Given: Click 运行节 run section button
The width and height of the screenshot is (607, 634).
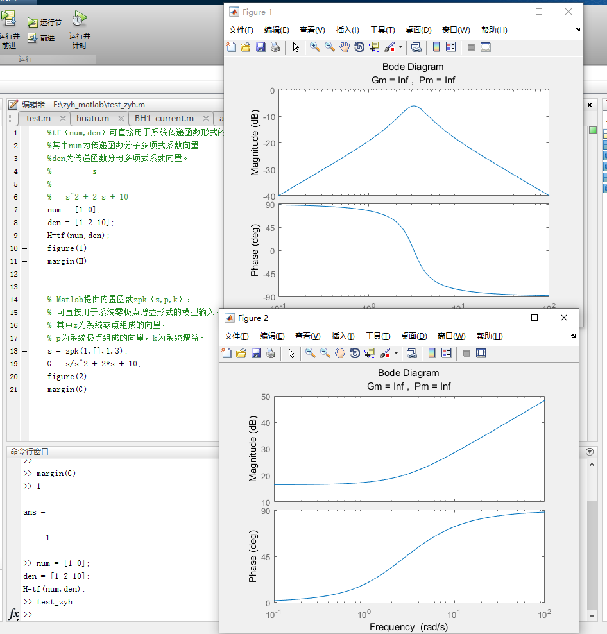Looking at the screenshot, I should coord(44,22).
